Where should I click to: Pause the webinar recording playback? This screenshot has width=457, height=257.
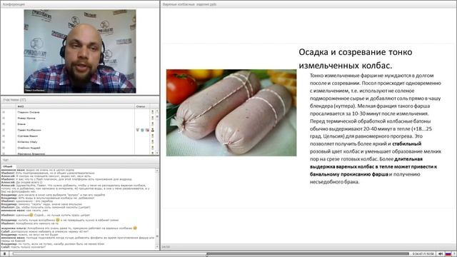click(4, 254)
